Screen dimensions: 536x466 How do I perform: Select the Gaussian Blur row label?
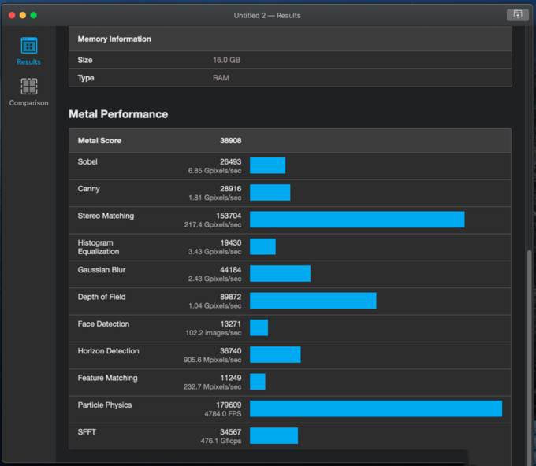click(x=102, y=270)
